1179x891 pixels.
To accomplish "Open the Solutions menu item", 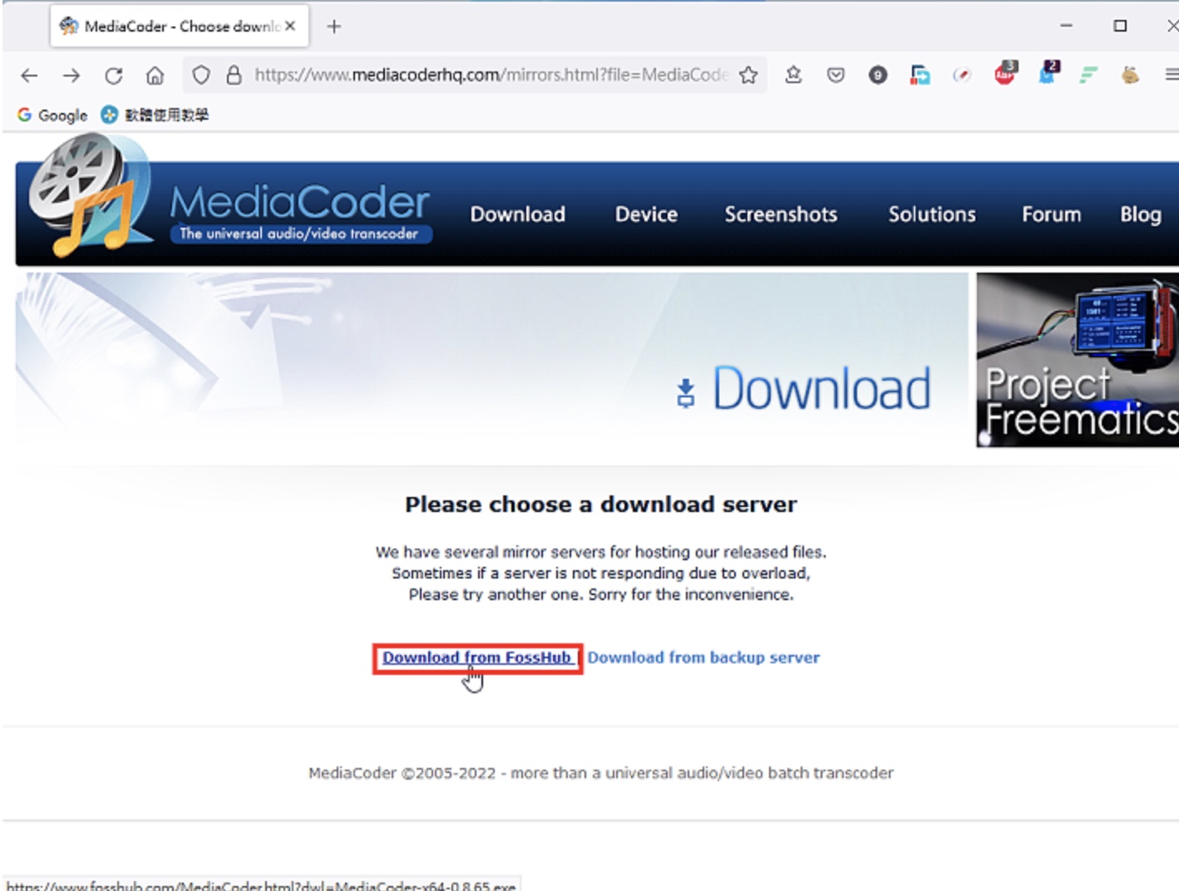I will [932, 214].
